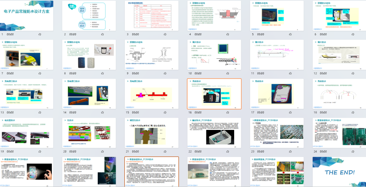Select title slide 电子产品常规防水设计方案

[26, 16]
